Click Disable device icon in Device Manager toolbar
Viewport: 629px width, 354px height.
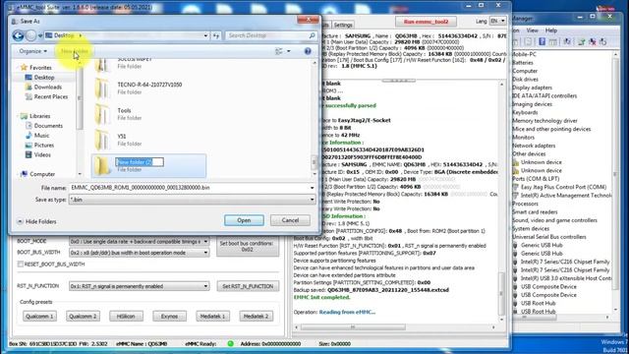[602, 41]
